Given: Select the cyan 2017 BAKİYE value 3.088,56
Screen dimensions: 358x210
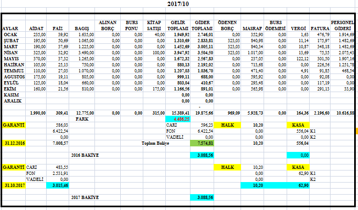Looking at the screenshot, I should [x=202, y=197].
